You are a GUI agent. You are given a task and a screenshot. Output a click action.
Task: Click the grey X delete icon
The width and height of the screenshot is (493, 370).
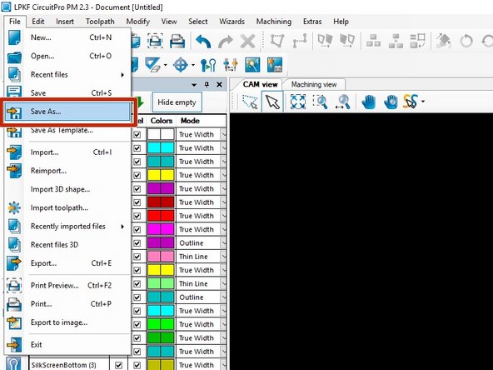click(x=248, y=41)
